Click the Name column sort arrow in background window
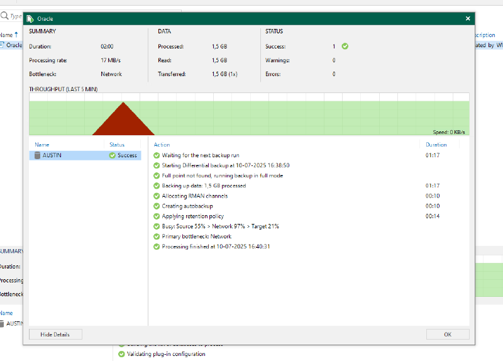503x361 pixels. [16, 35]
